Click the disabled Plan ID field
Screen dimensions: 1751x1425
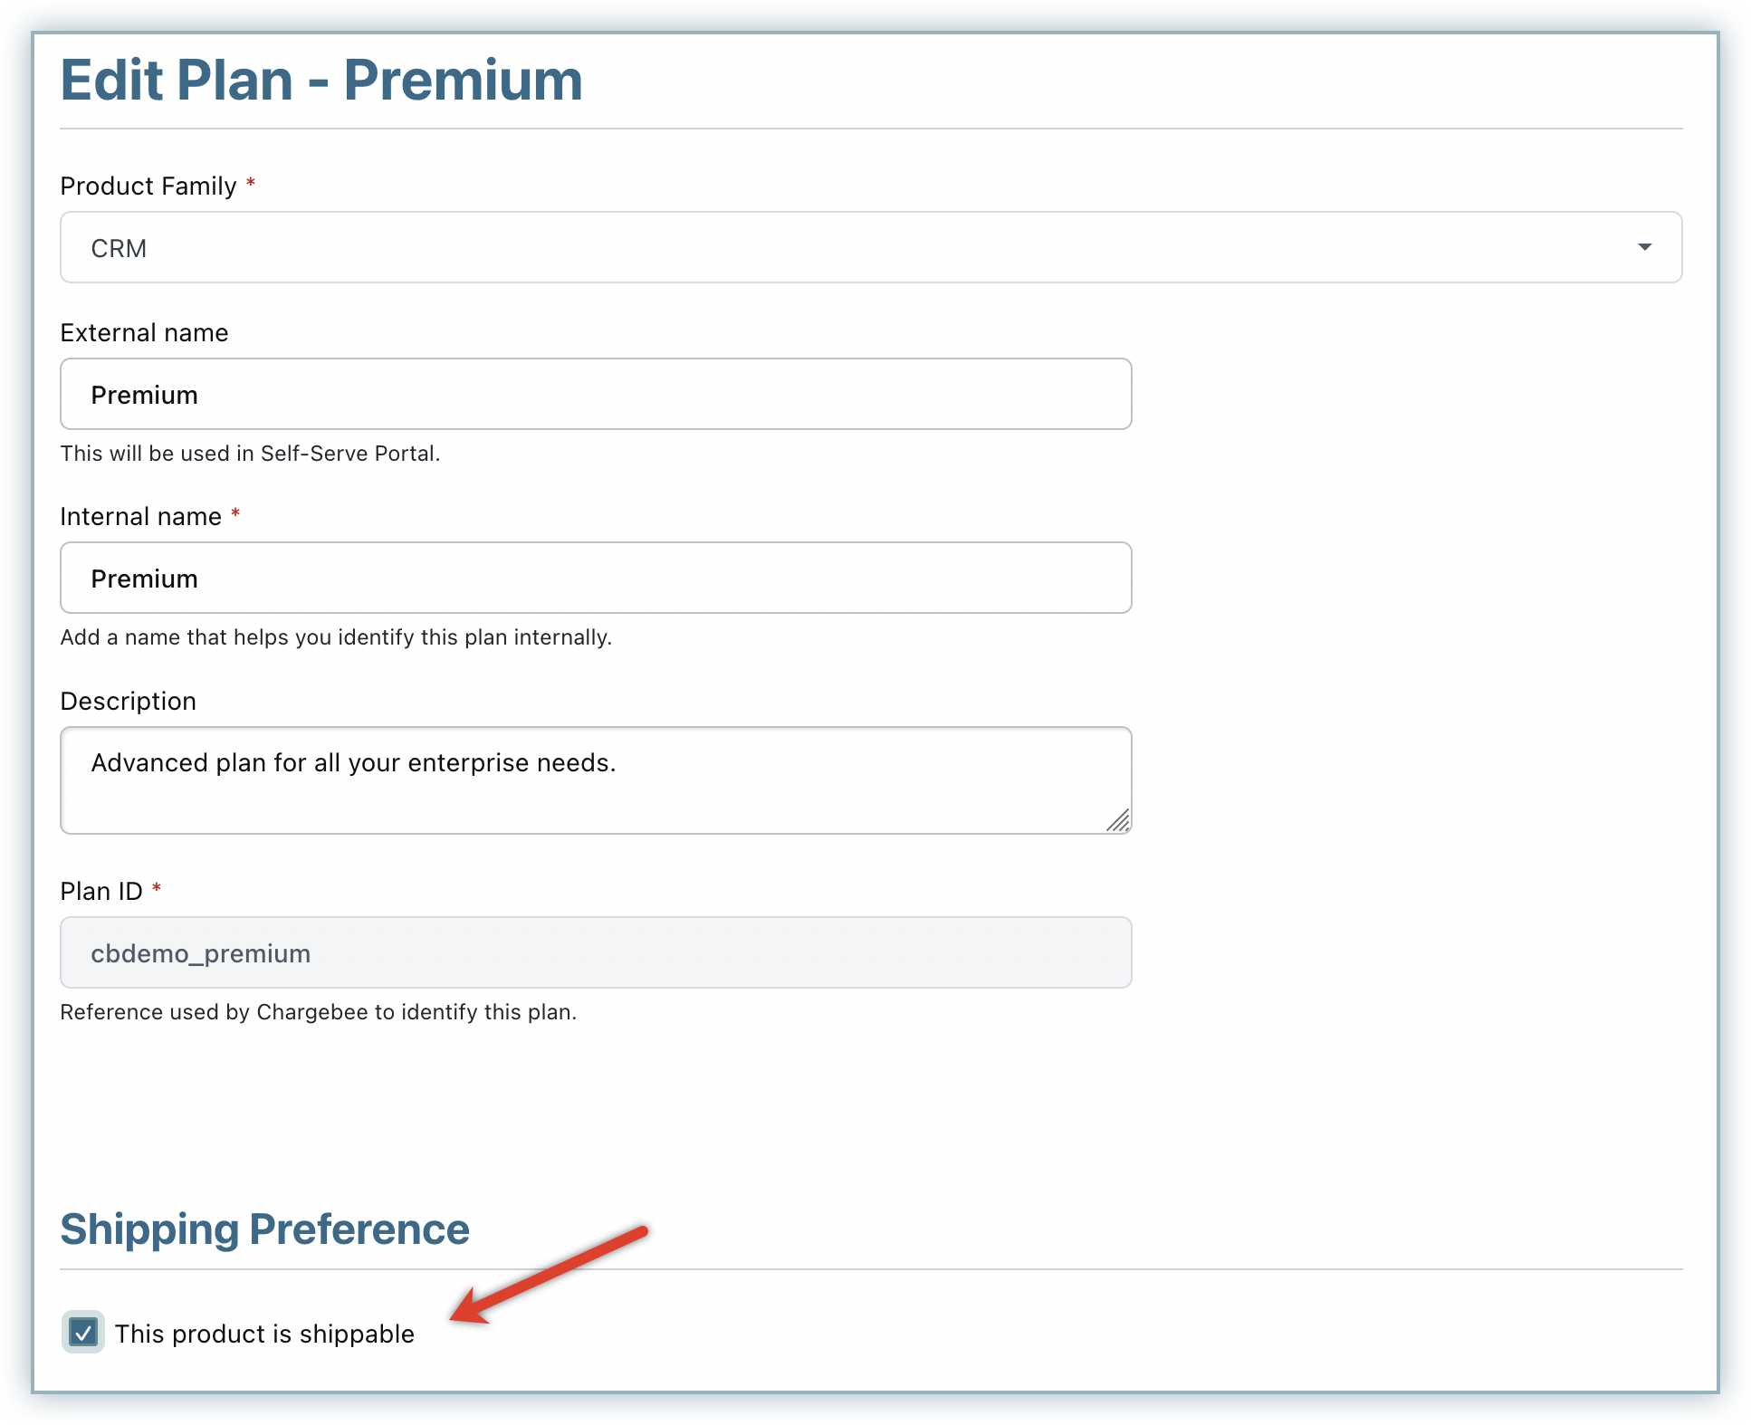(x=596, y=952)
